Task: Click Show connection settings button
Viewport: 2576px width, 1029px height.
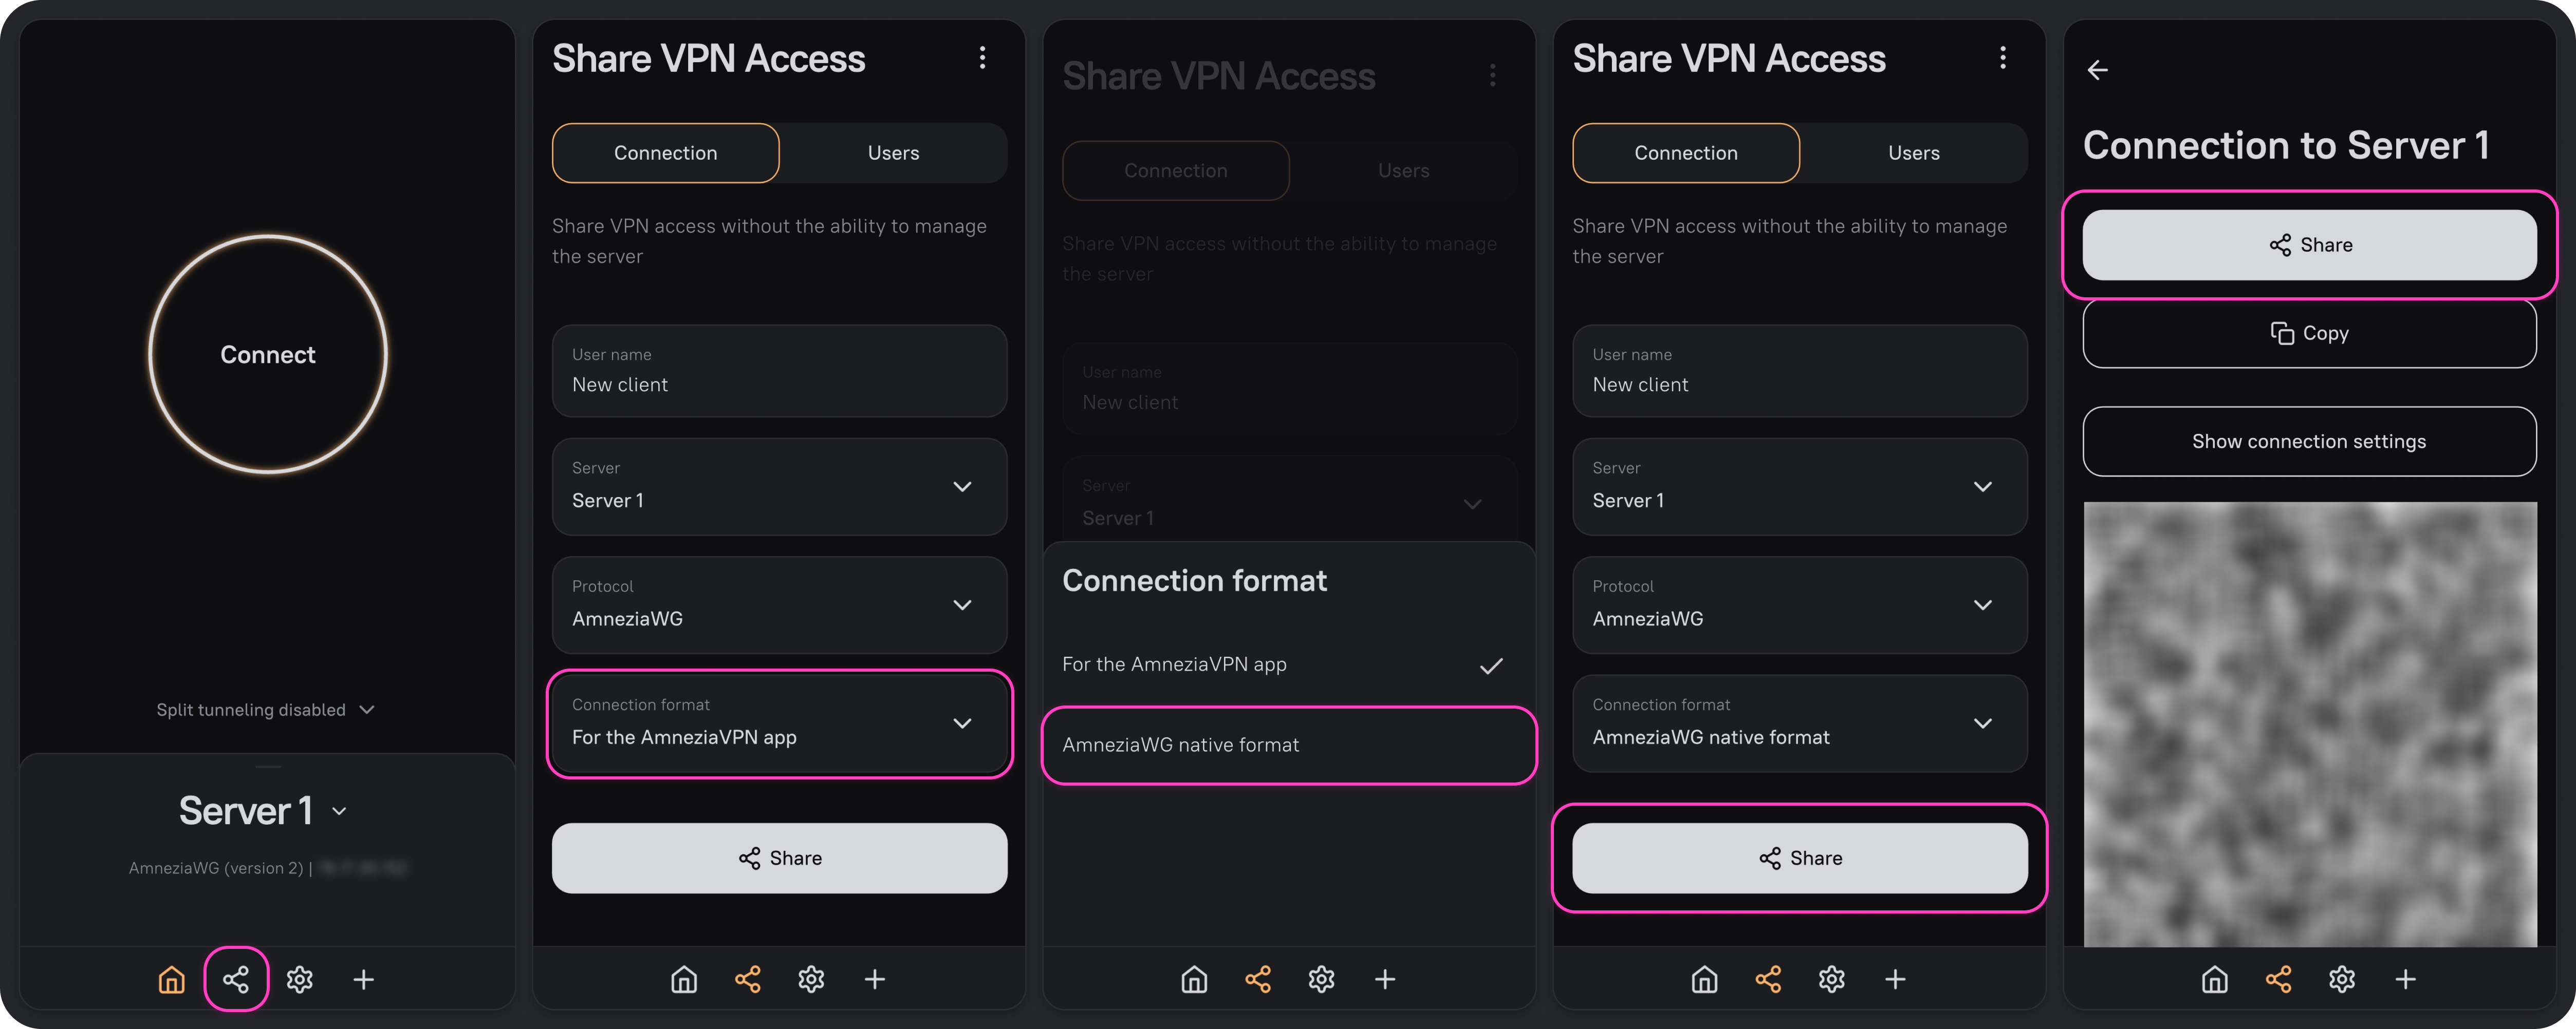Action: click(x=2310, y=442)
